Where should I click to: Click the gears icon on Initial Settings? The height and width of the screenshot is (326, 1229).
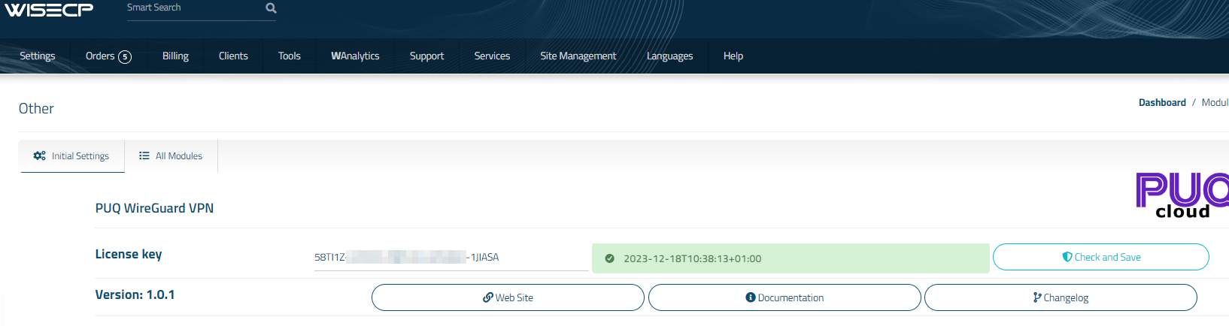tap(40, 155)
